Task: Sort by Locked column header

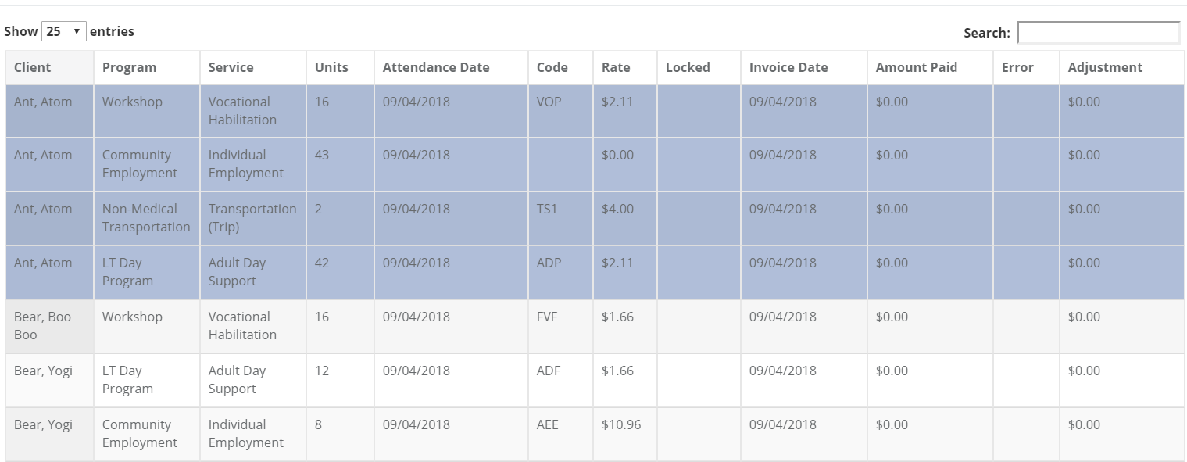Action: 688,67
